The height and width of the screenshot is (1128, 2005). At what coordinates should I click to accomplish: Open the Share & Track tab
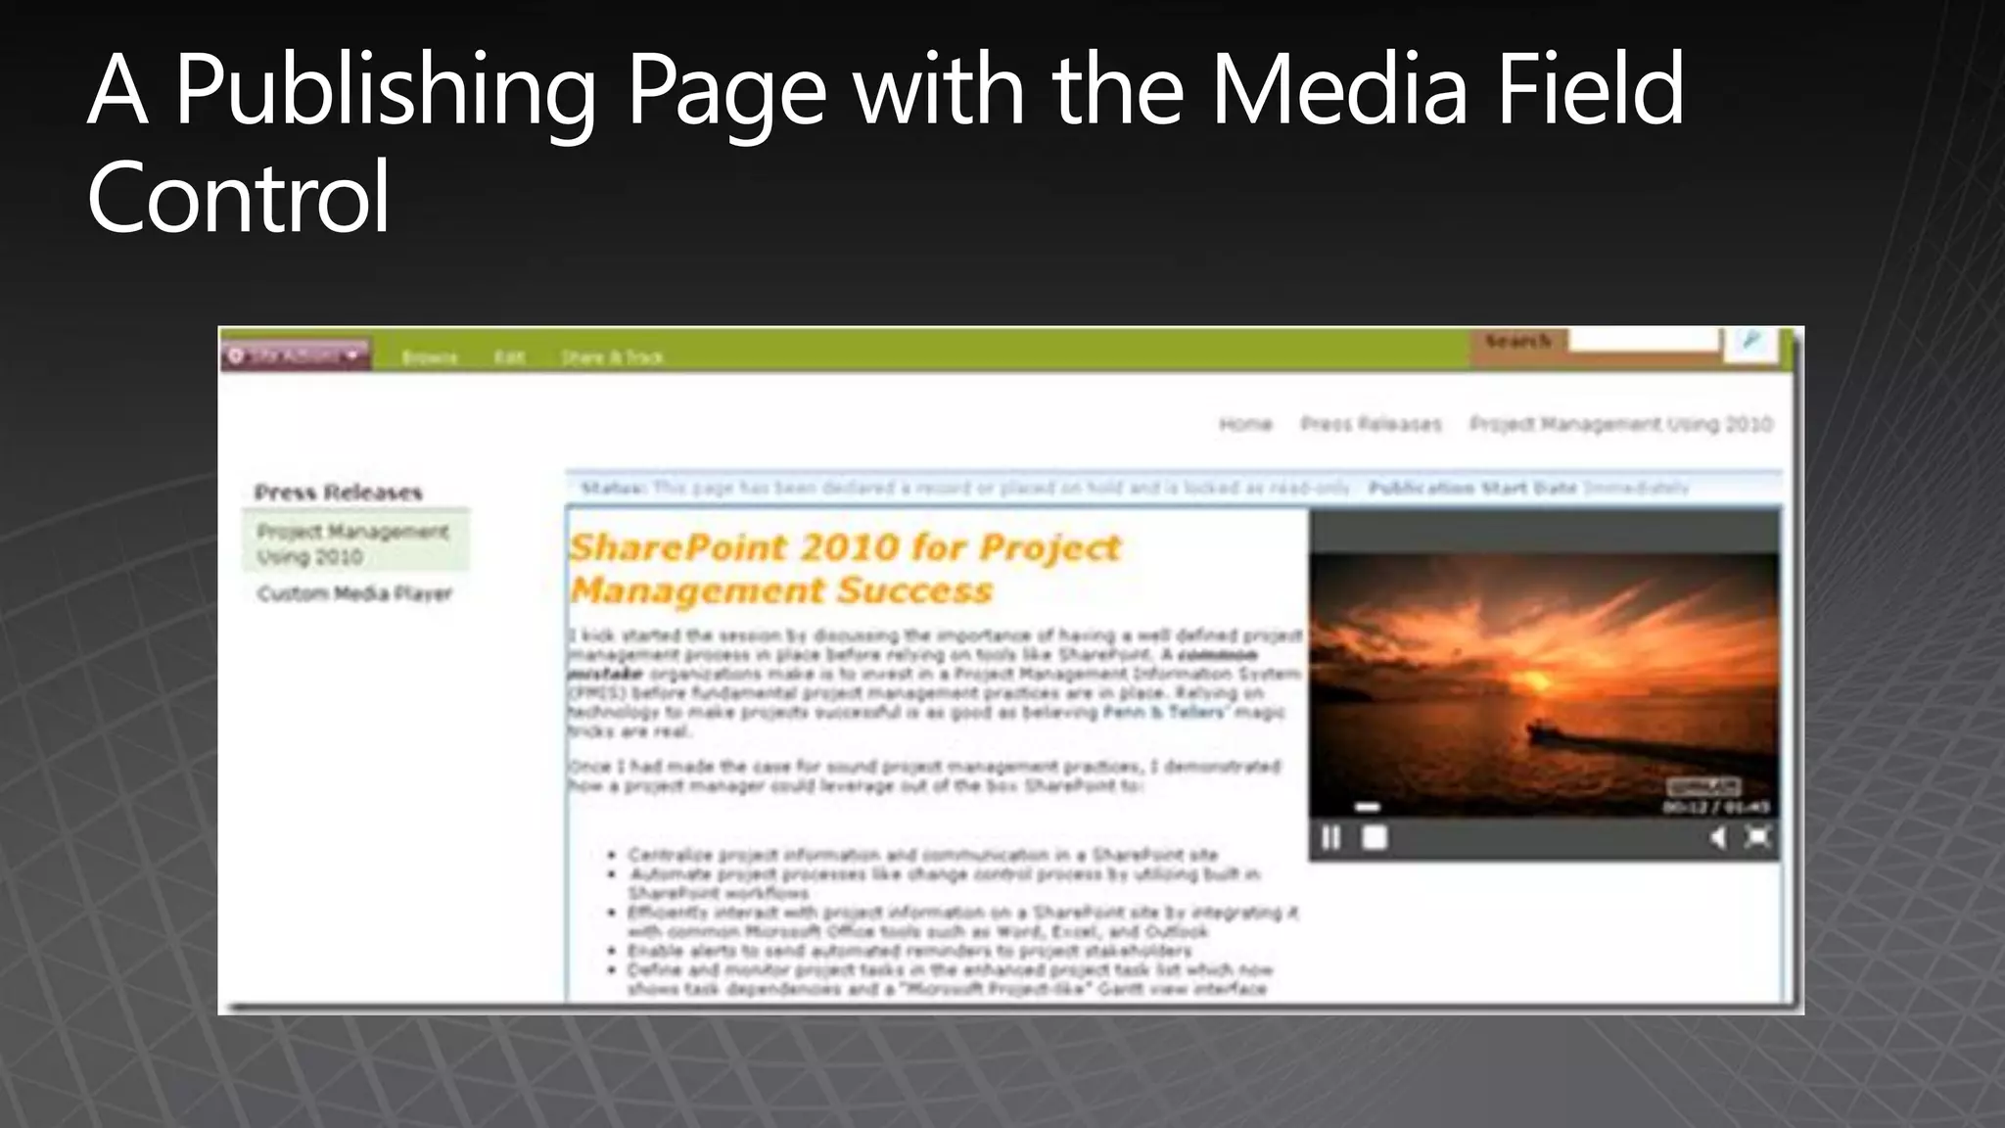(x=613, y=357)
